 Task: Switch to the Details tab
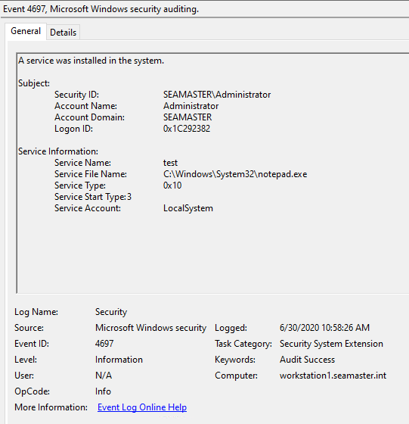pyautogui.click(x=64, y=33)
